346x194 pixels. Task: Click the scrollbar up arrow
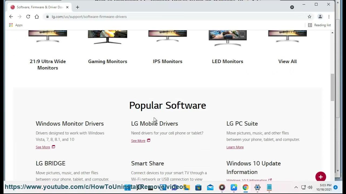point(332,33)
